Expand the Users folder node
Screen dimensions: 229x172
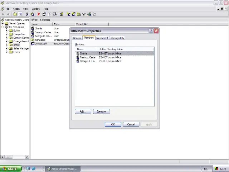7,52
